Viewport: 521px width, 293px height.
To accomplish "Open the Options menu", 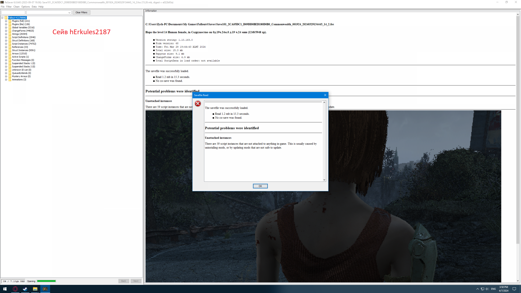I will (x=26, y=7).
